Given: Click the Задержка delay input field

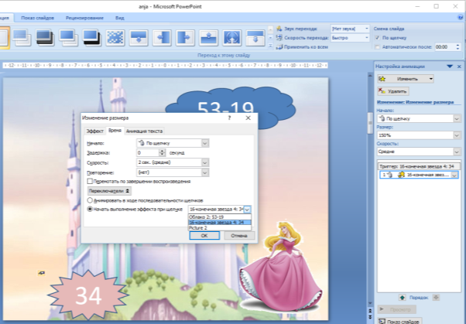Looking at the screenshot, I should point(148,152).
